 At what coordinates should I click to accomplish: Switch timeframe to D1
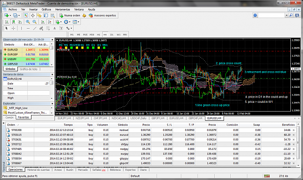tap(112, 34)
